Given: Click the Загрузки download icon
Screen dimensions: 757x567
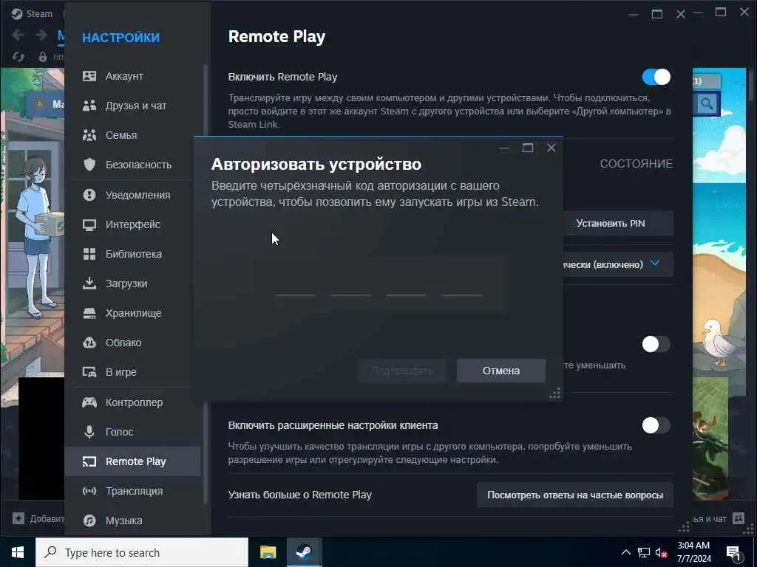Looking at the screenshot, I should click(x=89, y=283).
